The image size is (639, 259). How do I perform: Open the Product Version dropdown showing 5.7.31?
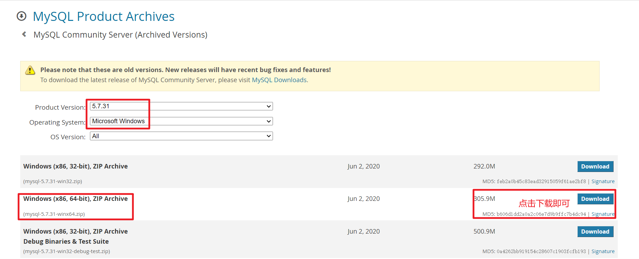pyautogui.click(x=181, y=106)
